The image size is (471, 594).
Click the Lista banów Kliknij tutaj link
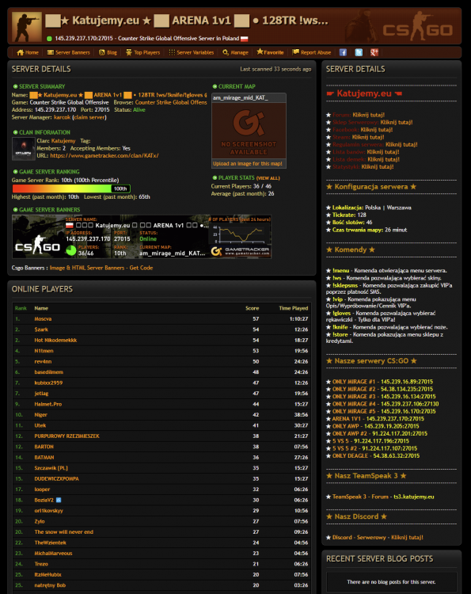(383, 152)
